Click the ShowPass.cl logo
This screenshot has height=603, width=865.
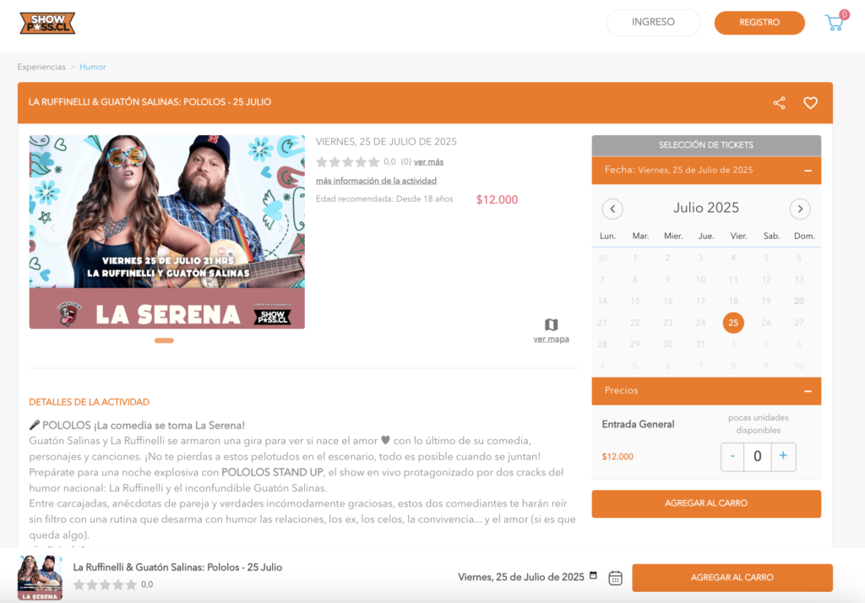(x=47, y=23)
